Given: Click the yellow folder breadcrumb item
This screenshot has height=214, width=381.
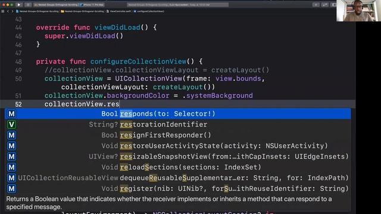Looking at the screenshot, I should [83, 11].
